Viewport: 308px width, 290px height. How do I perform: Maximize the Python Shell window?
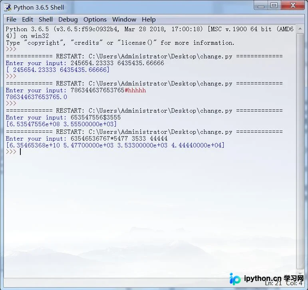[x=274, y=5]
